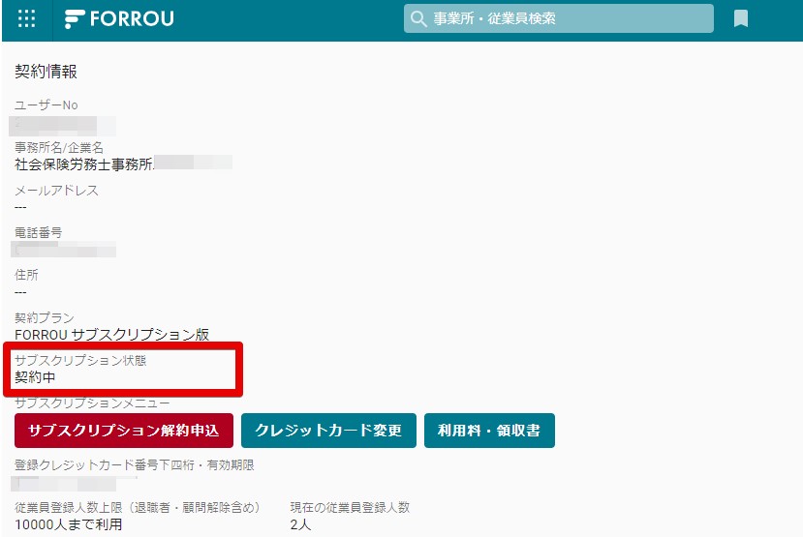Select 10000人まで利用 value
803x537 pixels.
point(69,524)
